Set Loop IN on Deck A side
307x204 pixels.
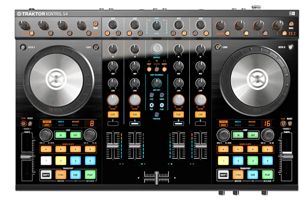pos(61,135)
